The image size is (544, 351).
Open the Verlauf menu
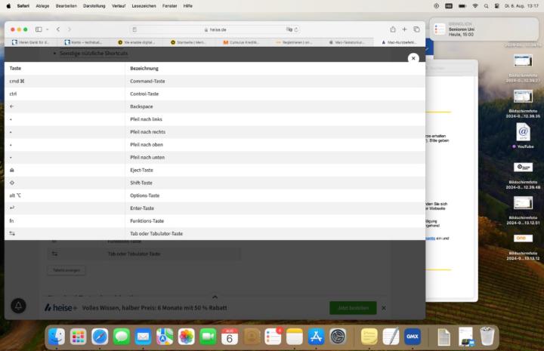119,6
